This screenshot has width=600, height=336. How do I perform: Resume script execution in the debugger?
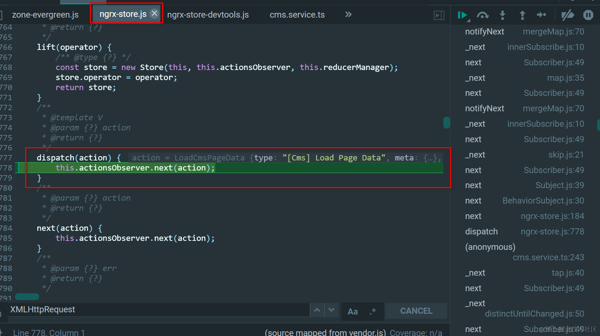pos(462,15)
